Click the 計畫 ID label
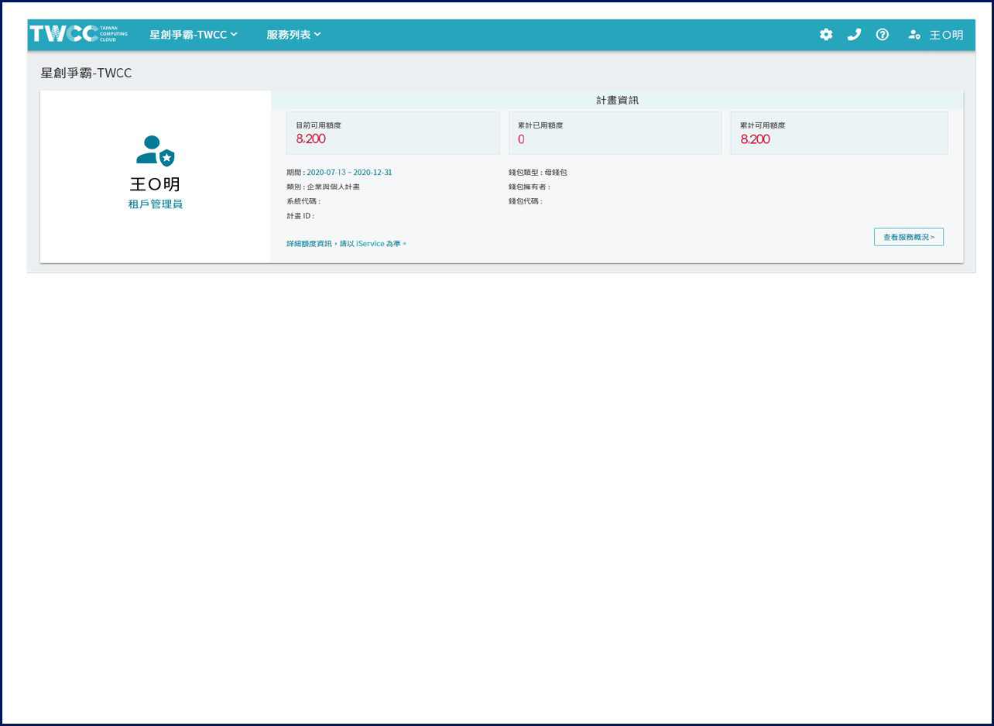 [300, 216]
